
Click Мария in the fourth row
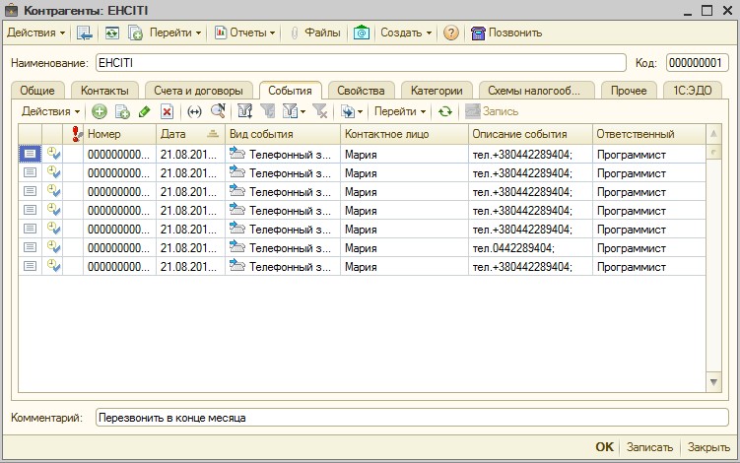point(361,211)
